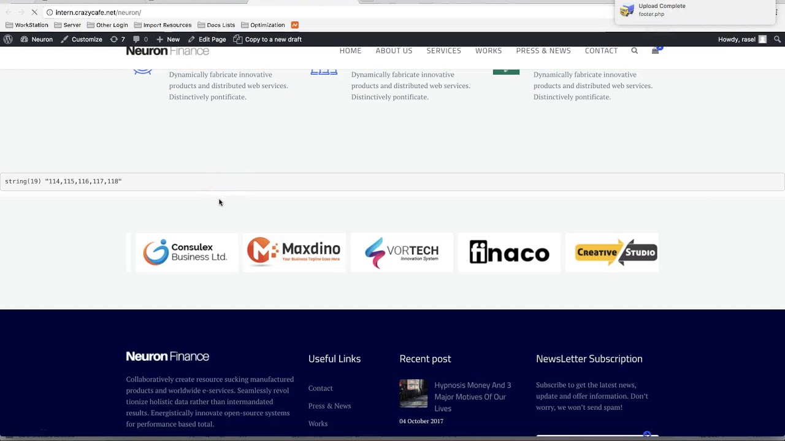Image resolution: width=785 pixels, height=441 pixels.
Task: Click the Neuron Finance footer logo
Action: (x=167, y=356)
